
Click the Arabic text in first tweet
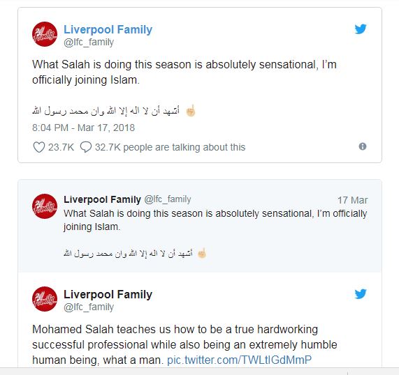point(106,111)
